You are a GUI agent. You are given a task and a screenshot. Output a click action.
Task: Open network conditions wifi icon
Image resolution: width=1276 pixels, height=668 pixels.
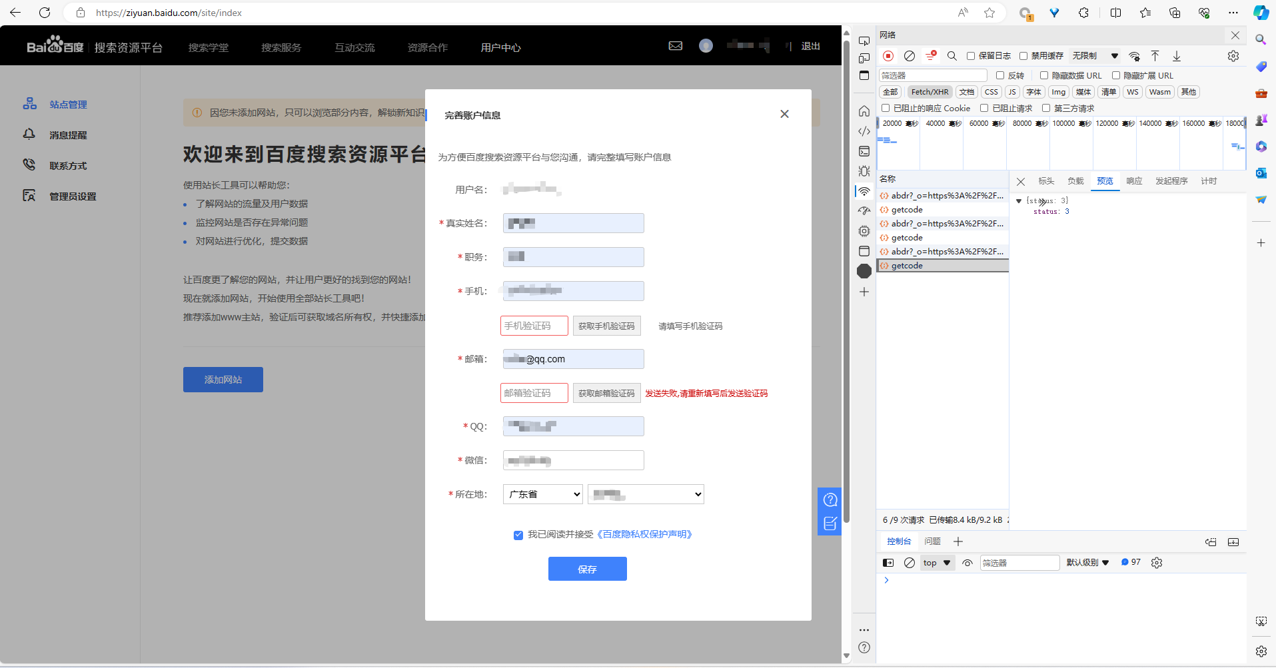coord(1134,56)
